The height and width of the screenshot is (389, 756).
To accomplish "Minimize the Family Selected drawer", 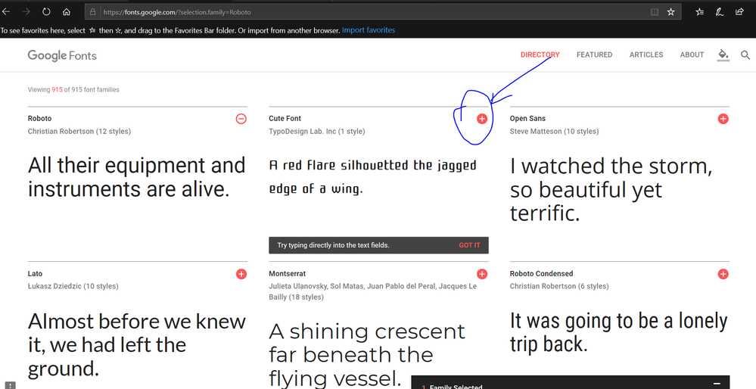I will click(717, 384).
